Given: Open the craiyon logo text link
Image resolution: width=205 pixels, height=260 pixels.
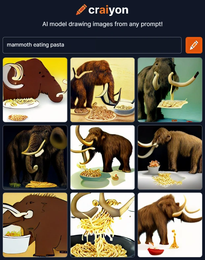Looking at the screenshot, I should [108, 10].
